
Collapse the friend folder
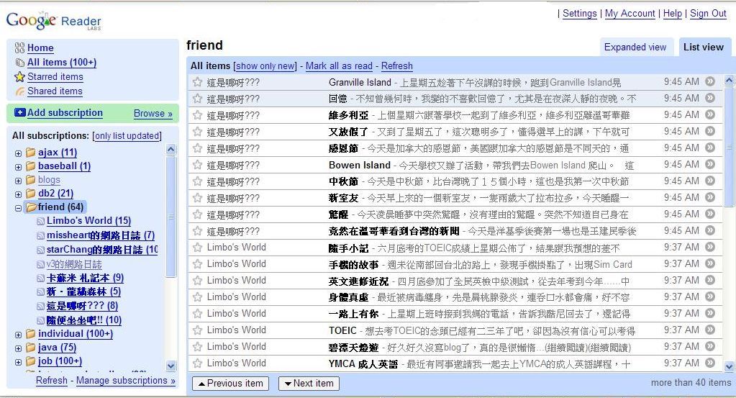pos(18,208)
